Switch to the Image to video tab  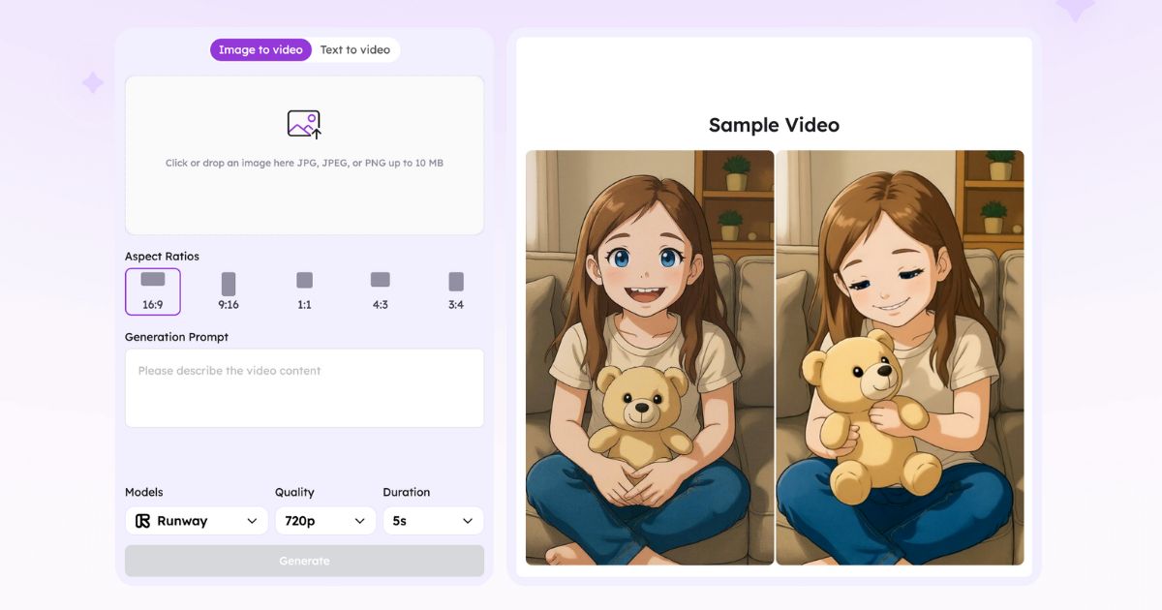pyautogui.click(x=260, y=50)
